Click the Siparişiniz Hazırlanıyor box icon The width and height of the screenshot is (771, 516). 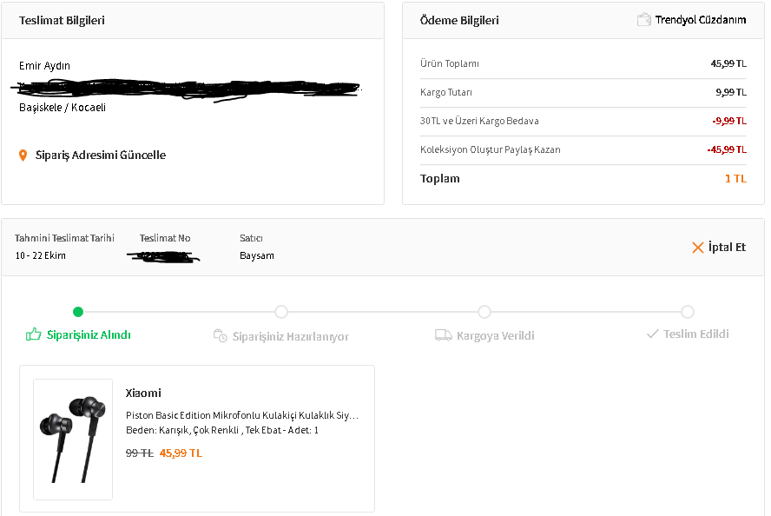coord(221,335)
